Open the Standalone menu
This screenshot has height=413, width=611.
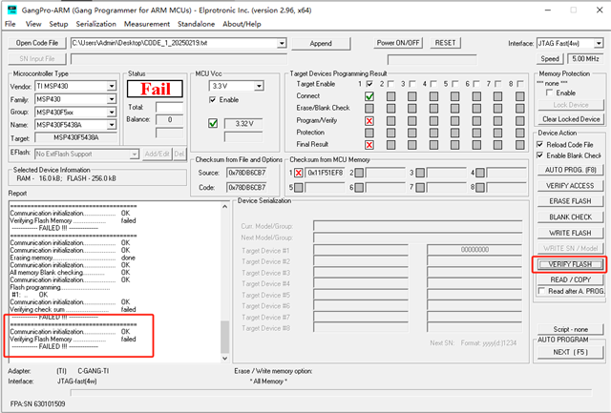[x=196, y=24]
